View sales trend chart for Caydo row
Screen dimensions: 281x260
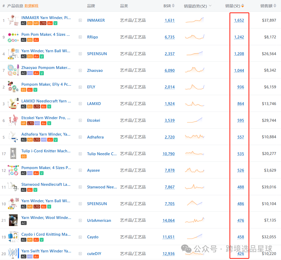195,237
